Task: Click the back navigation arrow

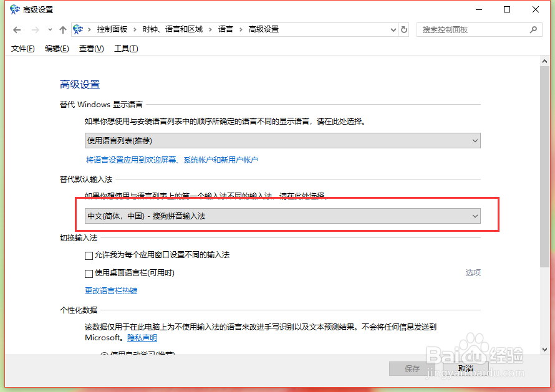Action: coord(17,29)
